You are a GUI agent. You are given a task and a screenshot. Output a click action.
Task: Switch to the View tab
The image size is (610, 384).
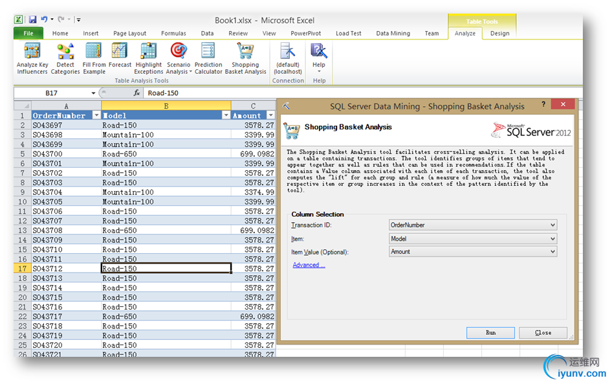tap(269, 34)
